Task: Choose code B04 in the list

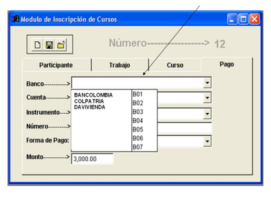Action: [x=138, y=121]
